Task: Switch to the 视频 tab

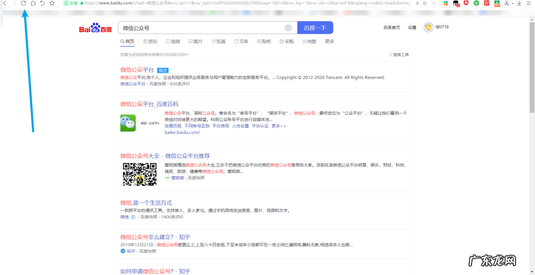Action: pyautogui.click(x=173, y=42)
